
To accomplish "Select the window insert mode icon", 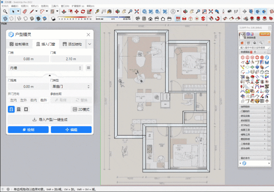I will 19,109.
